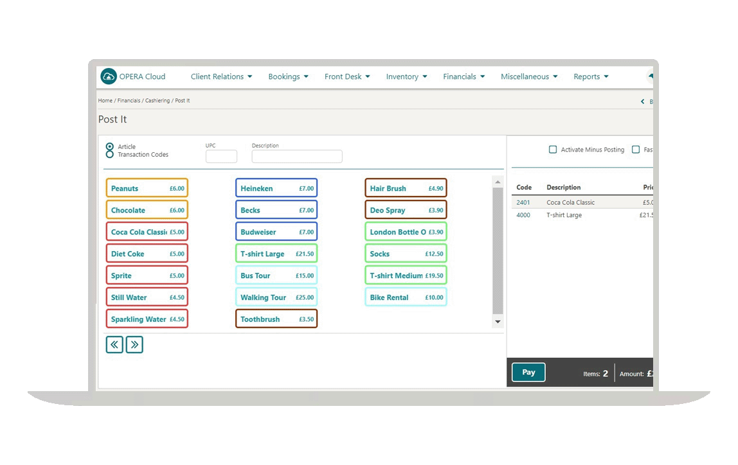
Task: Post the Socks article
Action: coord(406,254)
